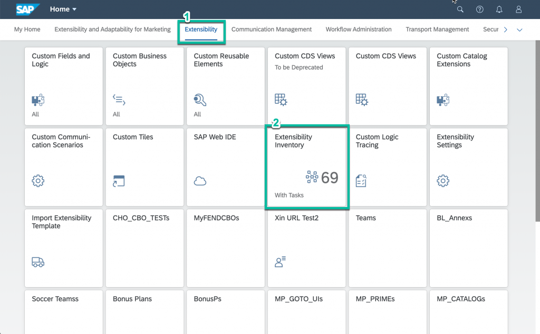Screen dimensions: 540x334
Task: Click the 'All' label under Custom Reusable Elements
Action: (197, 114)
